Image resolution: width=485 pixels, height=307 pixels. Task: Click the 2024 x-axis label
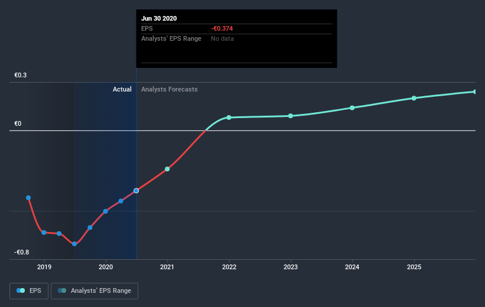point(352,267)
